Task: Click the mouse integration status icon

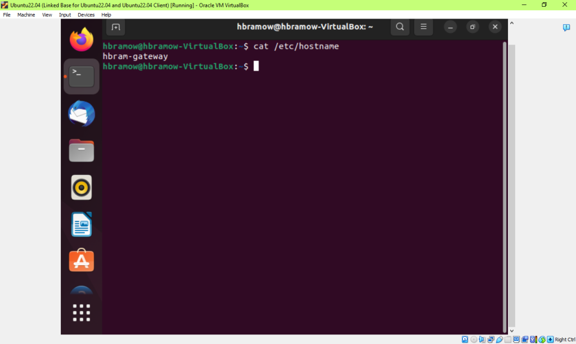Action: tap(542, 339)
